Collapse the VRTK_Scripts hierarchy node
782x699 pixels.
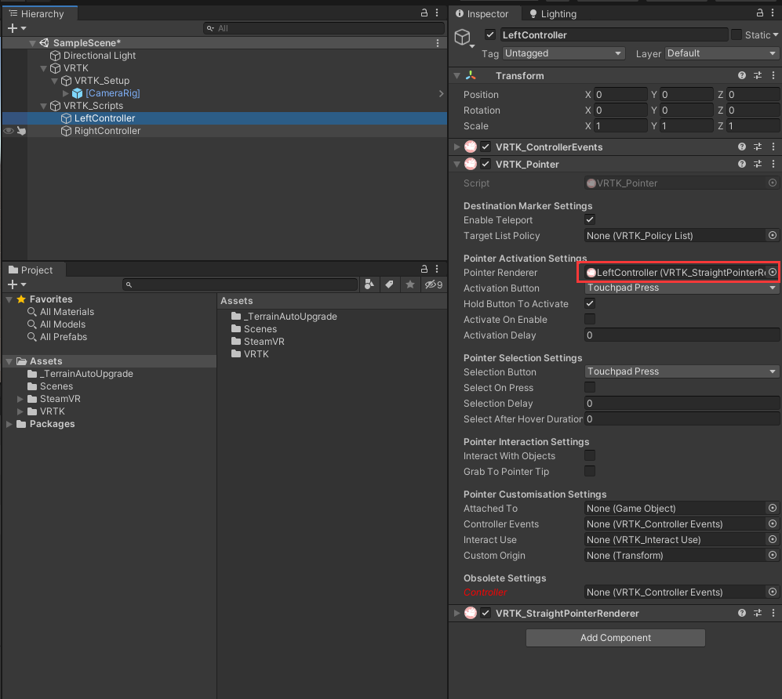point(43,106)
